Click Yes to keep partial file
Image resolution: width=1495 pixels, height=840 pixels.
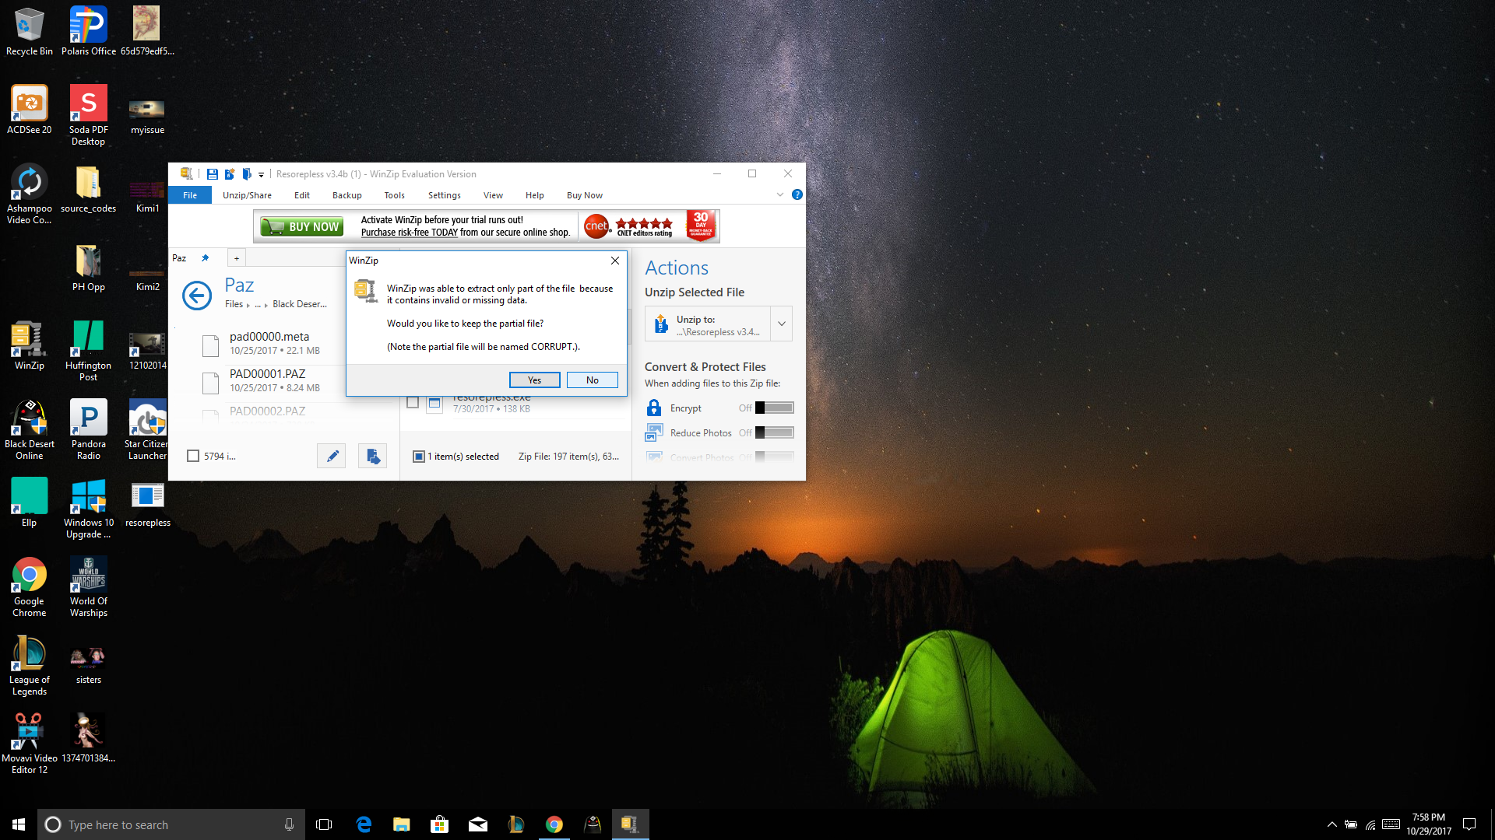[x=534, y=380]
